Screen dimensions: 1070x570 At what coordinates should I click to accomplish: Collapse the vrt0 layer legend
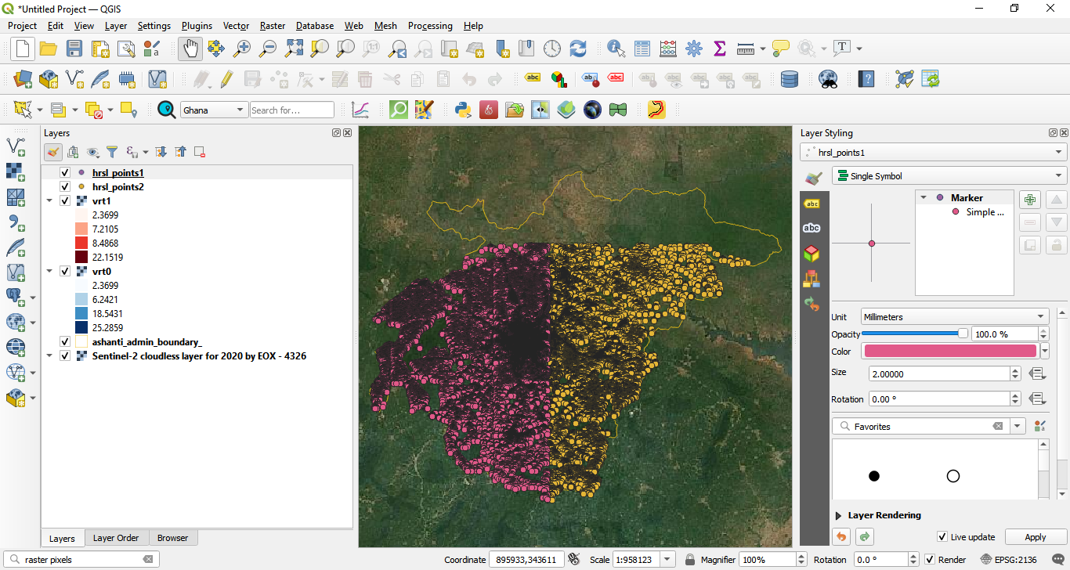(x=50, y=272)
